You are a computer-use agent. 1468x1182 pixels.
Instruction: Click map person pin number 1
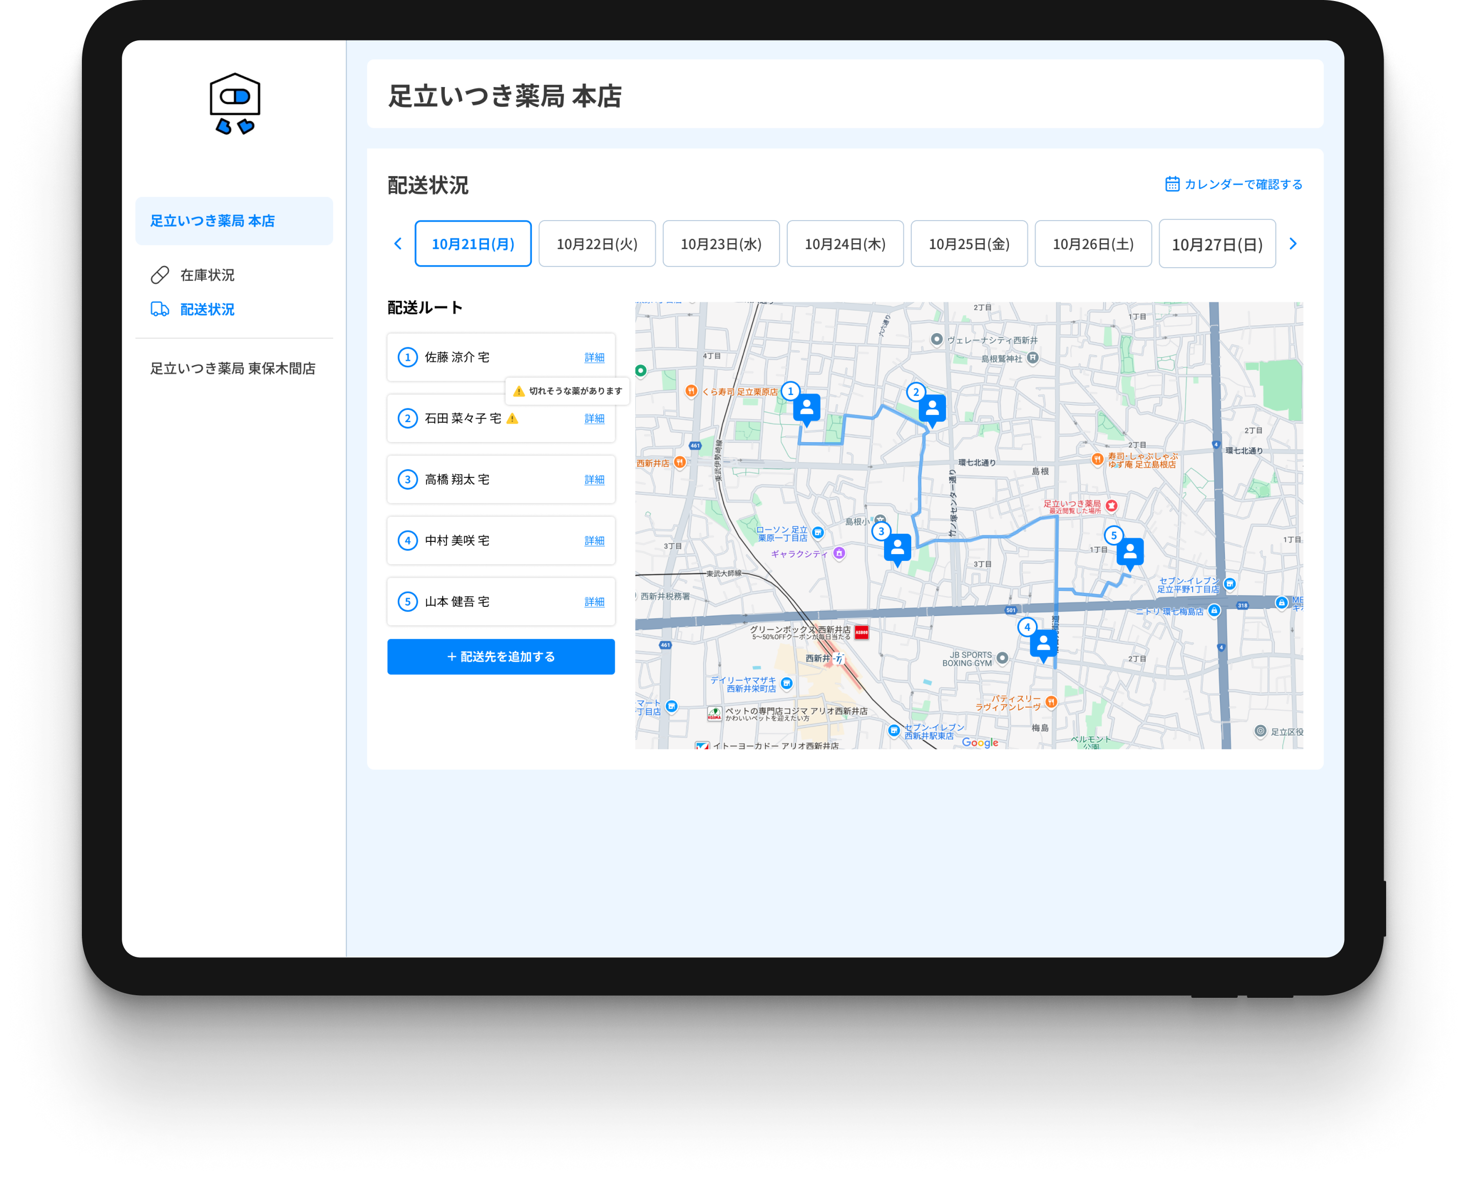click(807, 408)
